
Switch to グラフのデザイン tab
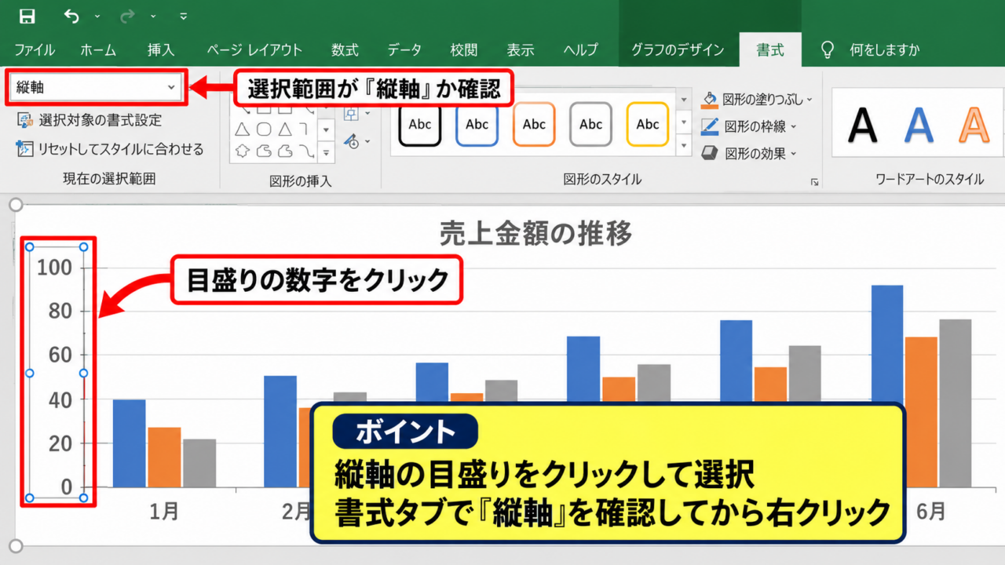click(678, 50)
